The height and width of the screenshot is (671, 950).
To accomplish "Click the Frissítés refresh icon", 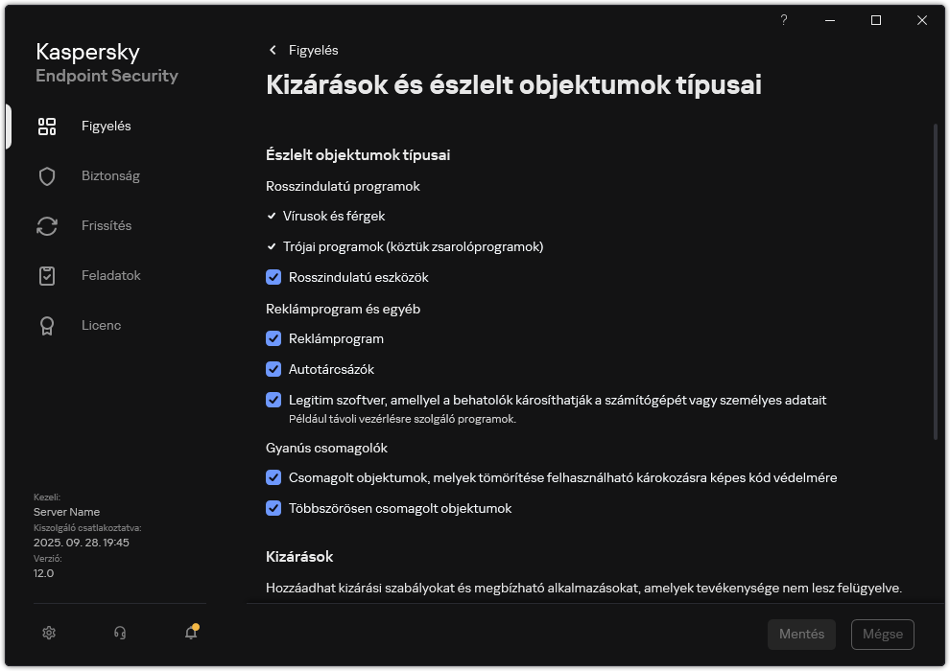I will [46, 225].
